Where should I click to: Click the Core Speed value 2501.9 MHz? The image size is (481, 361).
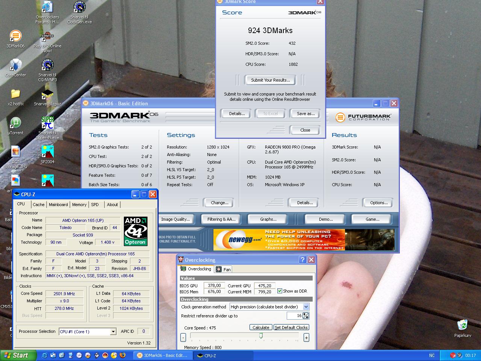click(x=64, y=294)
